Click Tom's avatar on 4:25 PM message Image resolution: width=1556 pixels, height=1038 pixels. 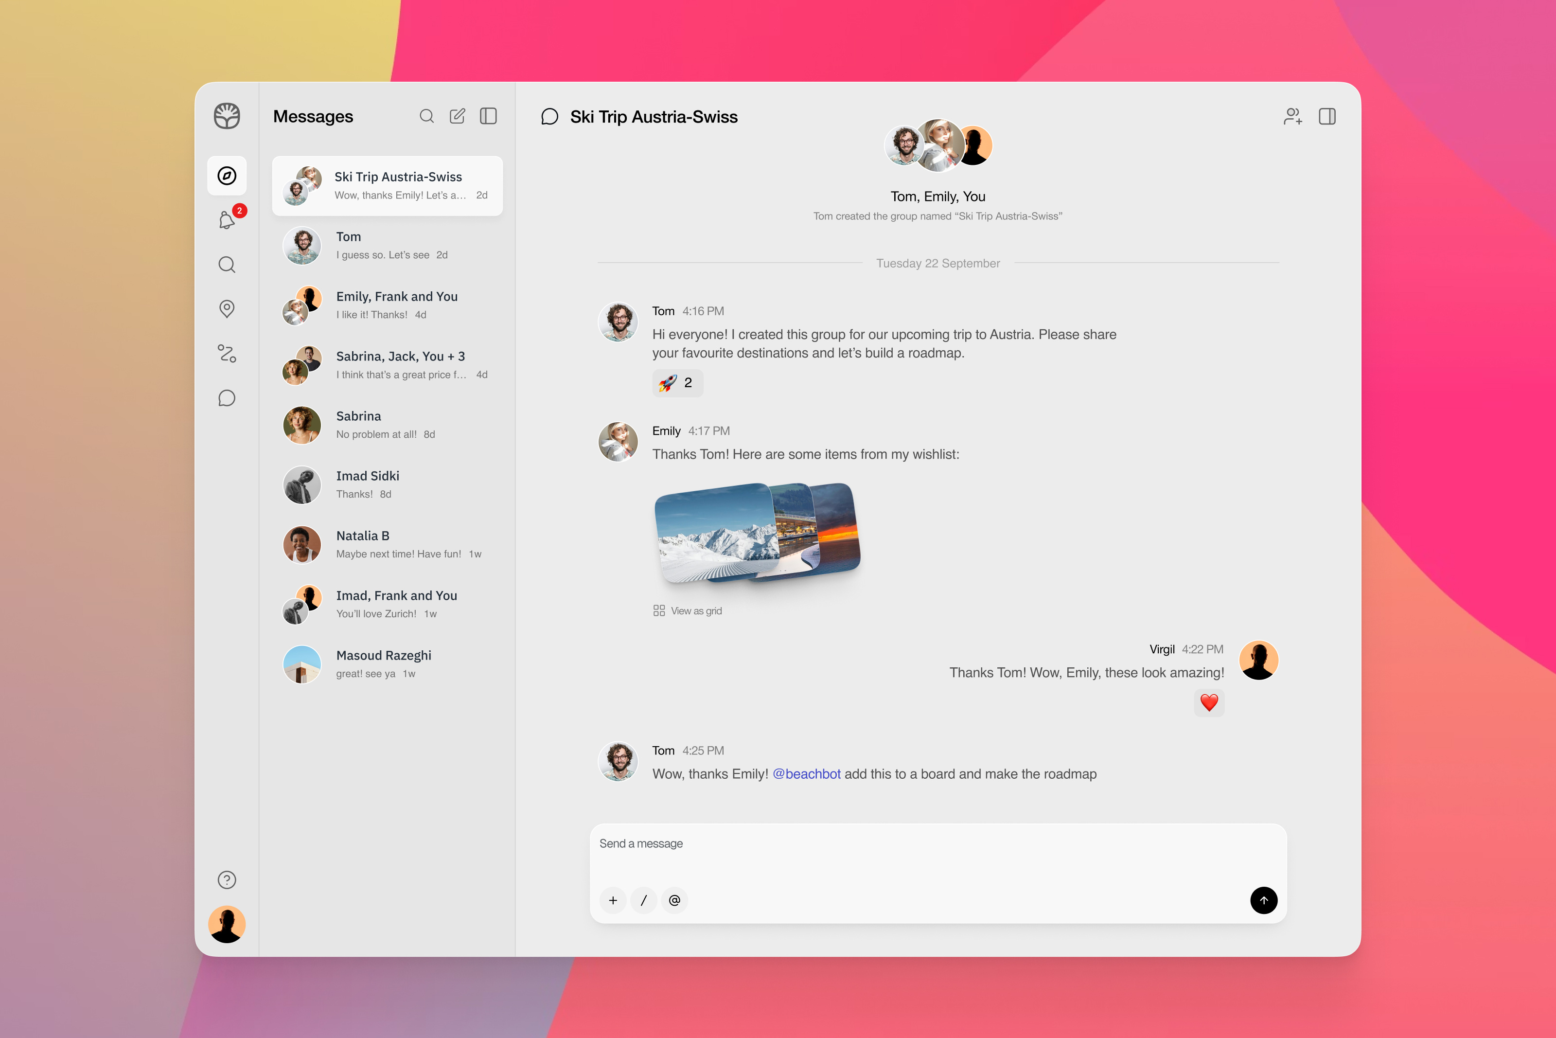[x=618, y=762]
